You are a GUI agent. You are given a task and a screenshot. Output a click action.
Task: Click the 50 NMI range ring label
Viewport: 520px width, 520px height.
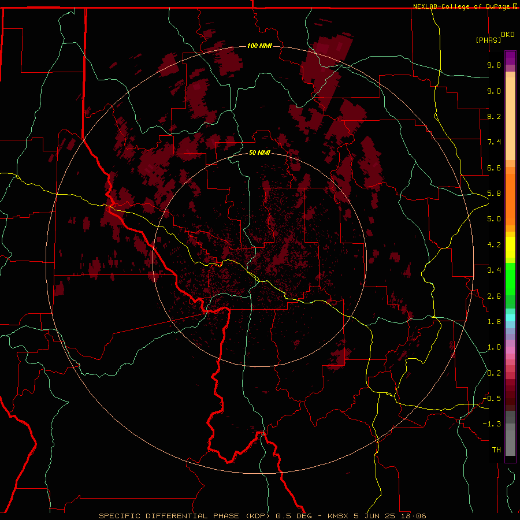(259, 153)
